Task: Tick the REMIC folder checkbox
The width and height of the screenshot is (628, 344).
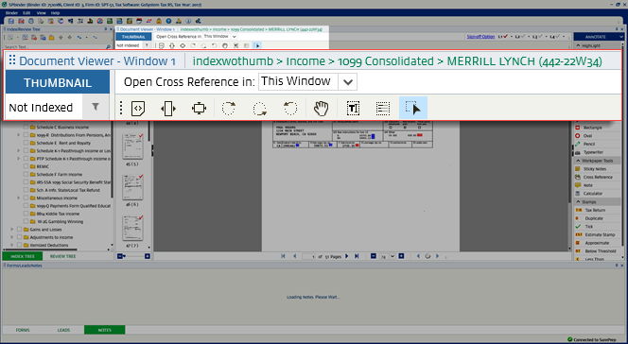Action: [x=26, y=166]
